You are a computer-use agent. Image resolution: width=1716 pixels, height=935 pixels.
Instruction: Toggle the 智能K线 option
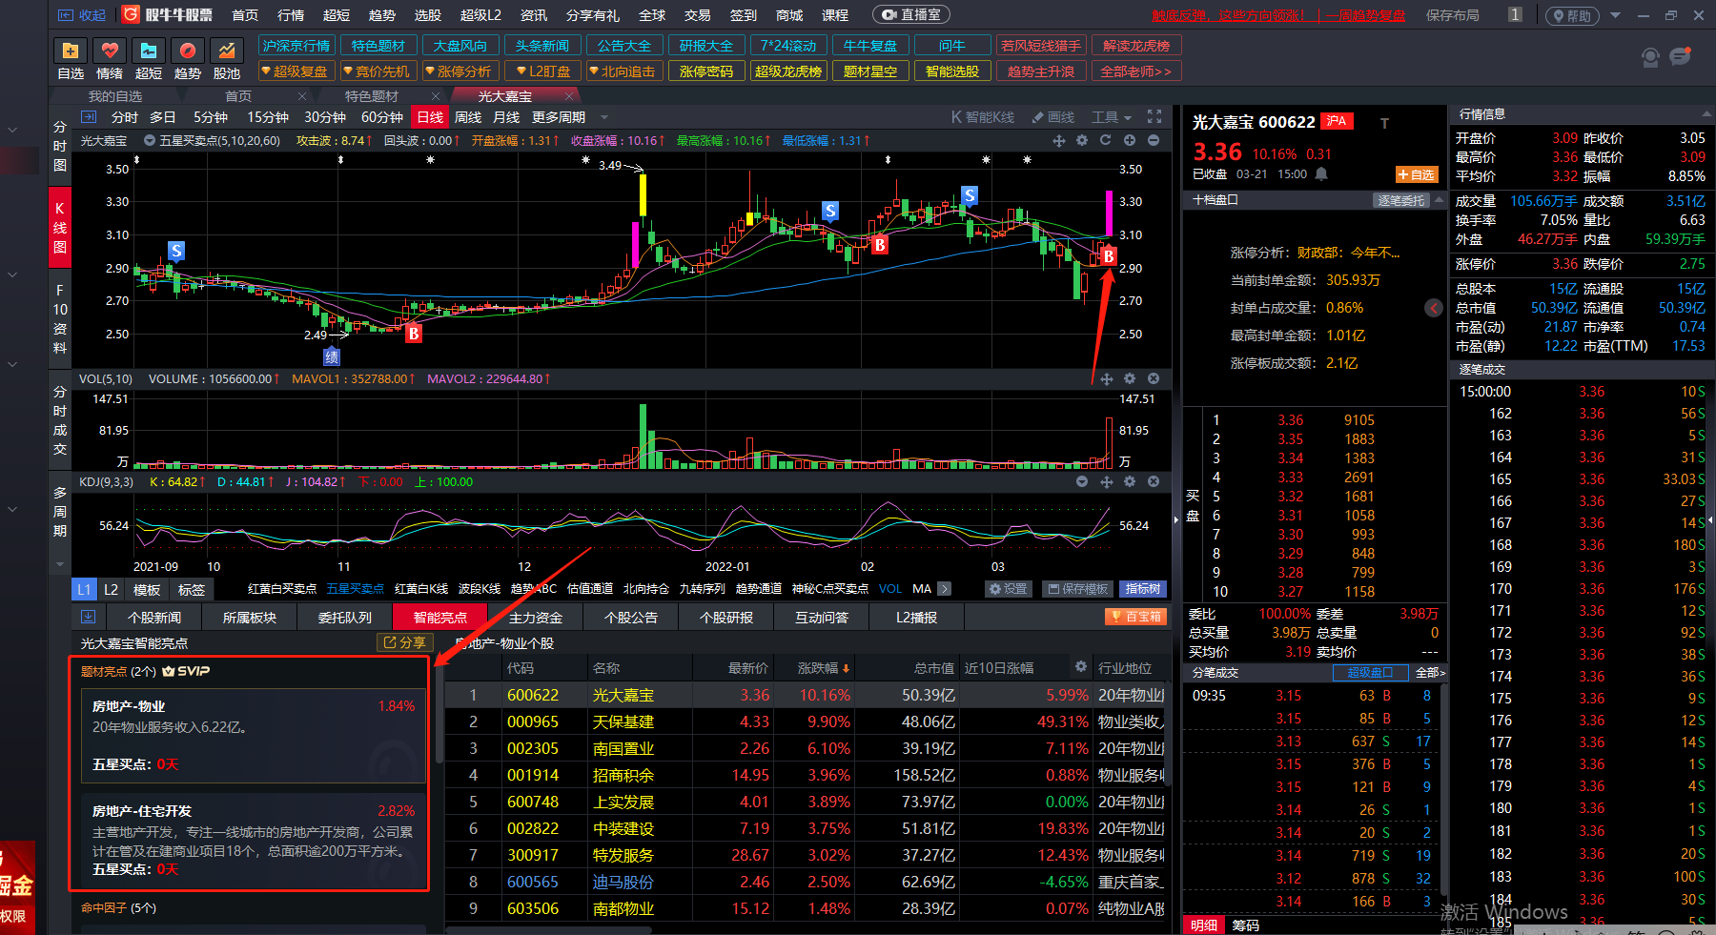983,117
